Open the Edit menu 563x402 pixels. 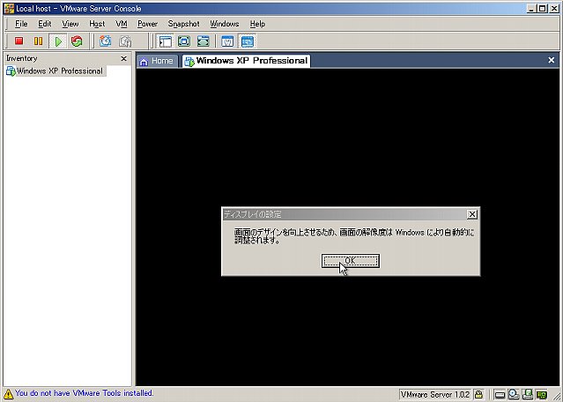(x=45, y=24)
